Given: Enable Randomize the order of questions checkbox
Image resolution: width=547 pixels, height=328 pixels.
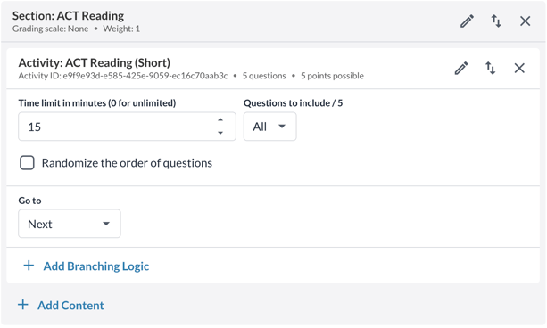Looking at the screenshot, I should tap(27, 163).
